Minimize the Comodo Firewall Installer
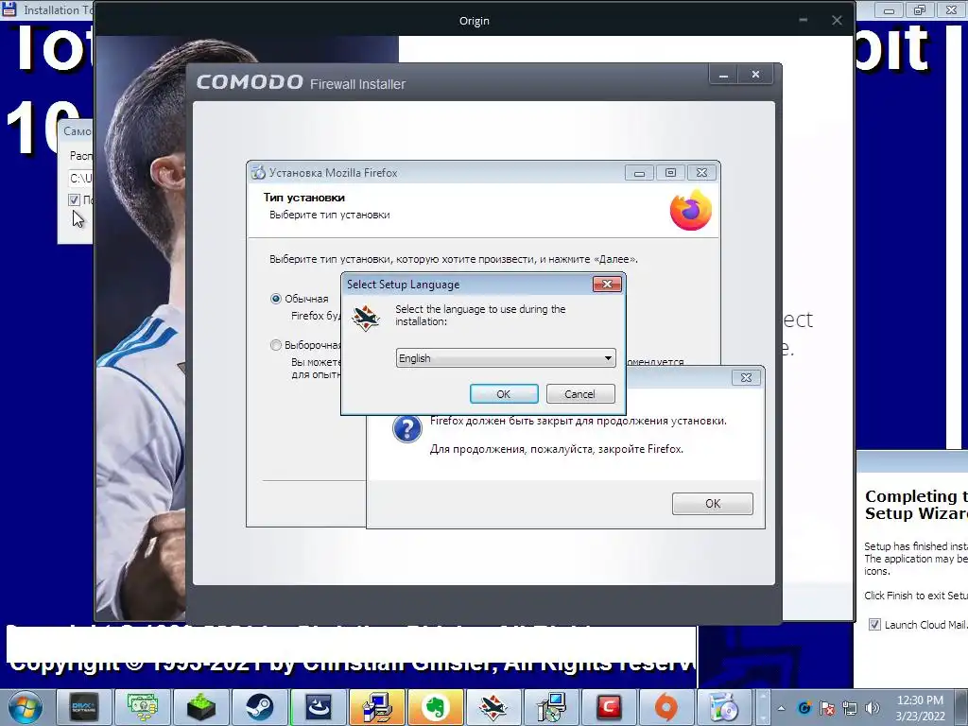This screenshot has height=726, width=968. tap(723, 75)
